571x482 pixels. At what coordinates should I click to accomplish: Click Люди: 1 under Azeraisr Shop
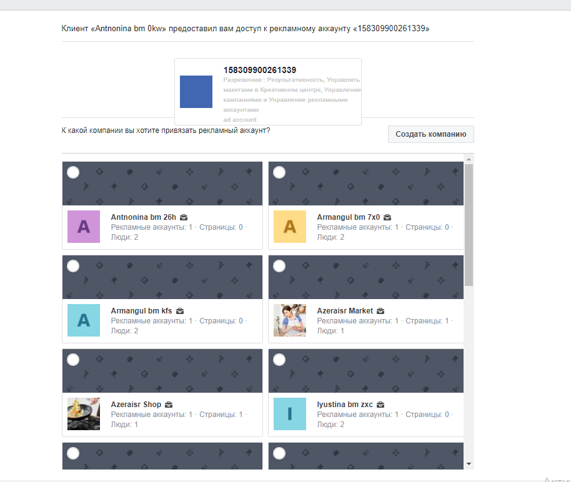[x=124, y=424]
